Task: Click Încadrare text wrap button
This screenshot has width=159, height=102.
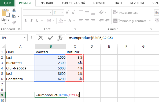Action: tap(125, 13)
